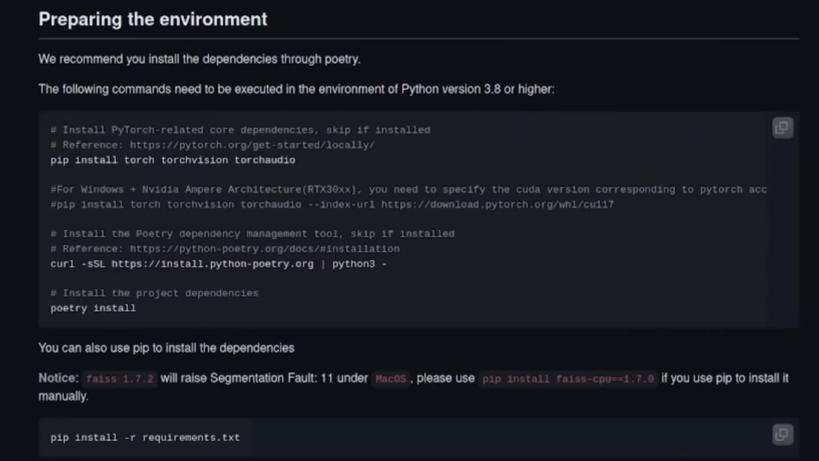The height and width of the screenshot is (461, 819).
Task: Click the "Install the Poetry dependency management tool" comment
Action: click(252, 234)
